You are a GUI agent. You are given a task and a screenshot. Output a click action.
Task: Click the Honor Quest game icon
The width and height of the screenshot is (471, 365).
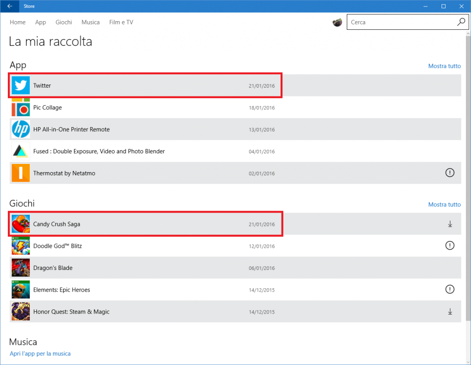(x=21, y=312)
